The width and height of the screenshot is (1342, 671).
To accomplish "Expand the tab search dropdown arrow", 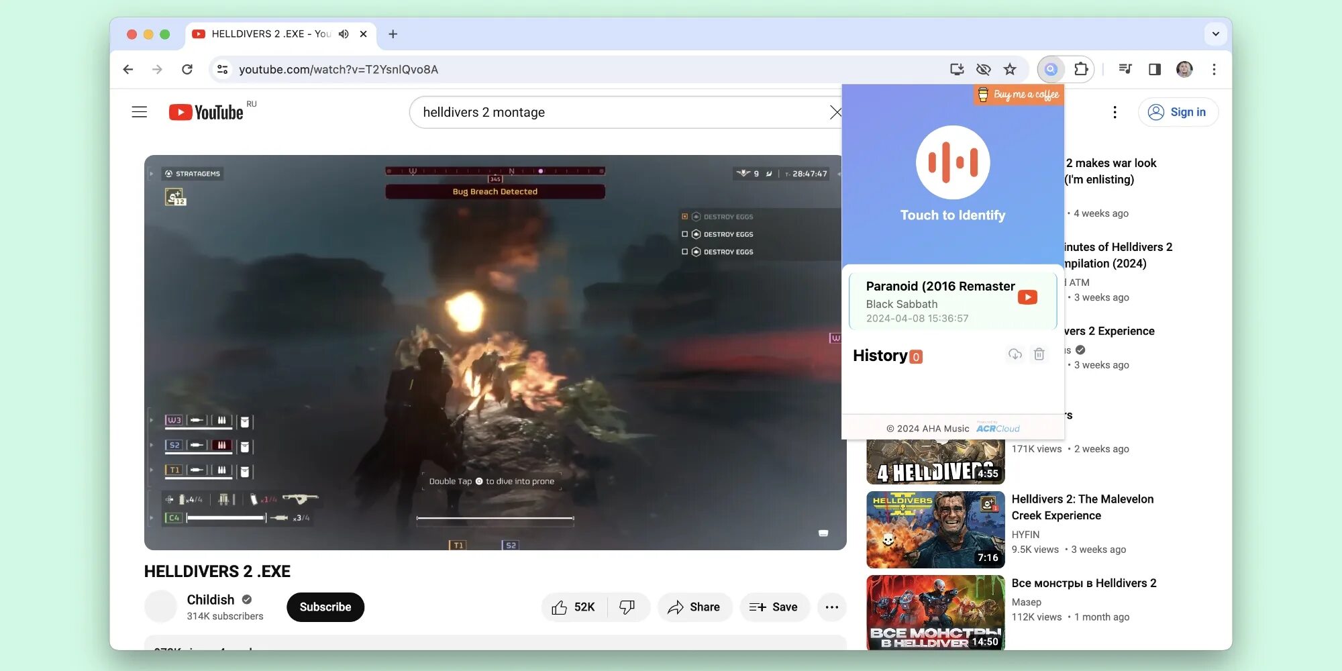I will pyautogui.click(x=1215, y=34).
